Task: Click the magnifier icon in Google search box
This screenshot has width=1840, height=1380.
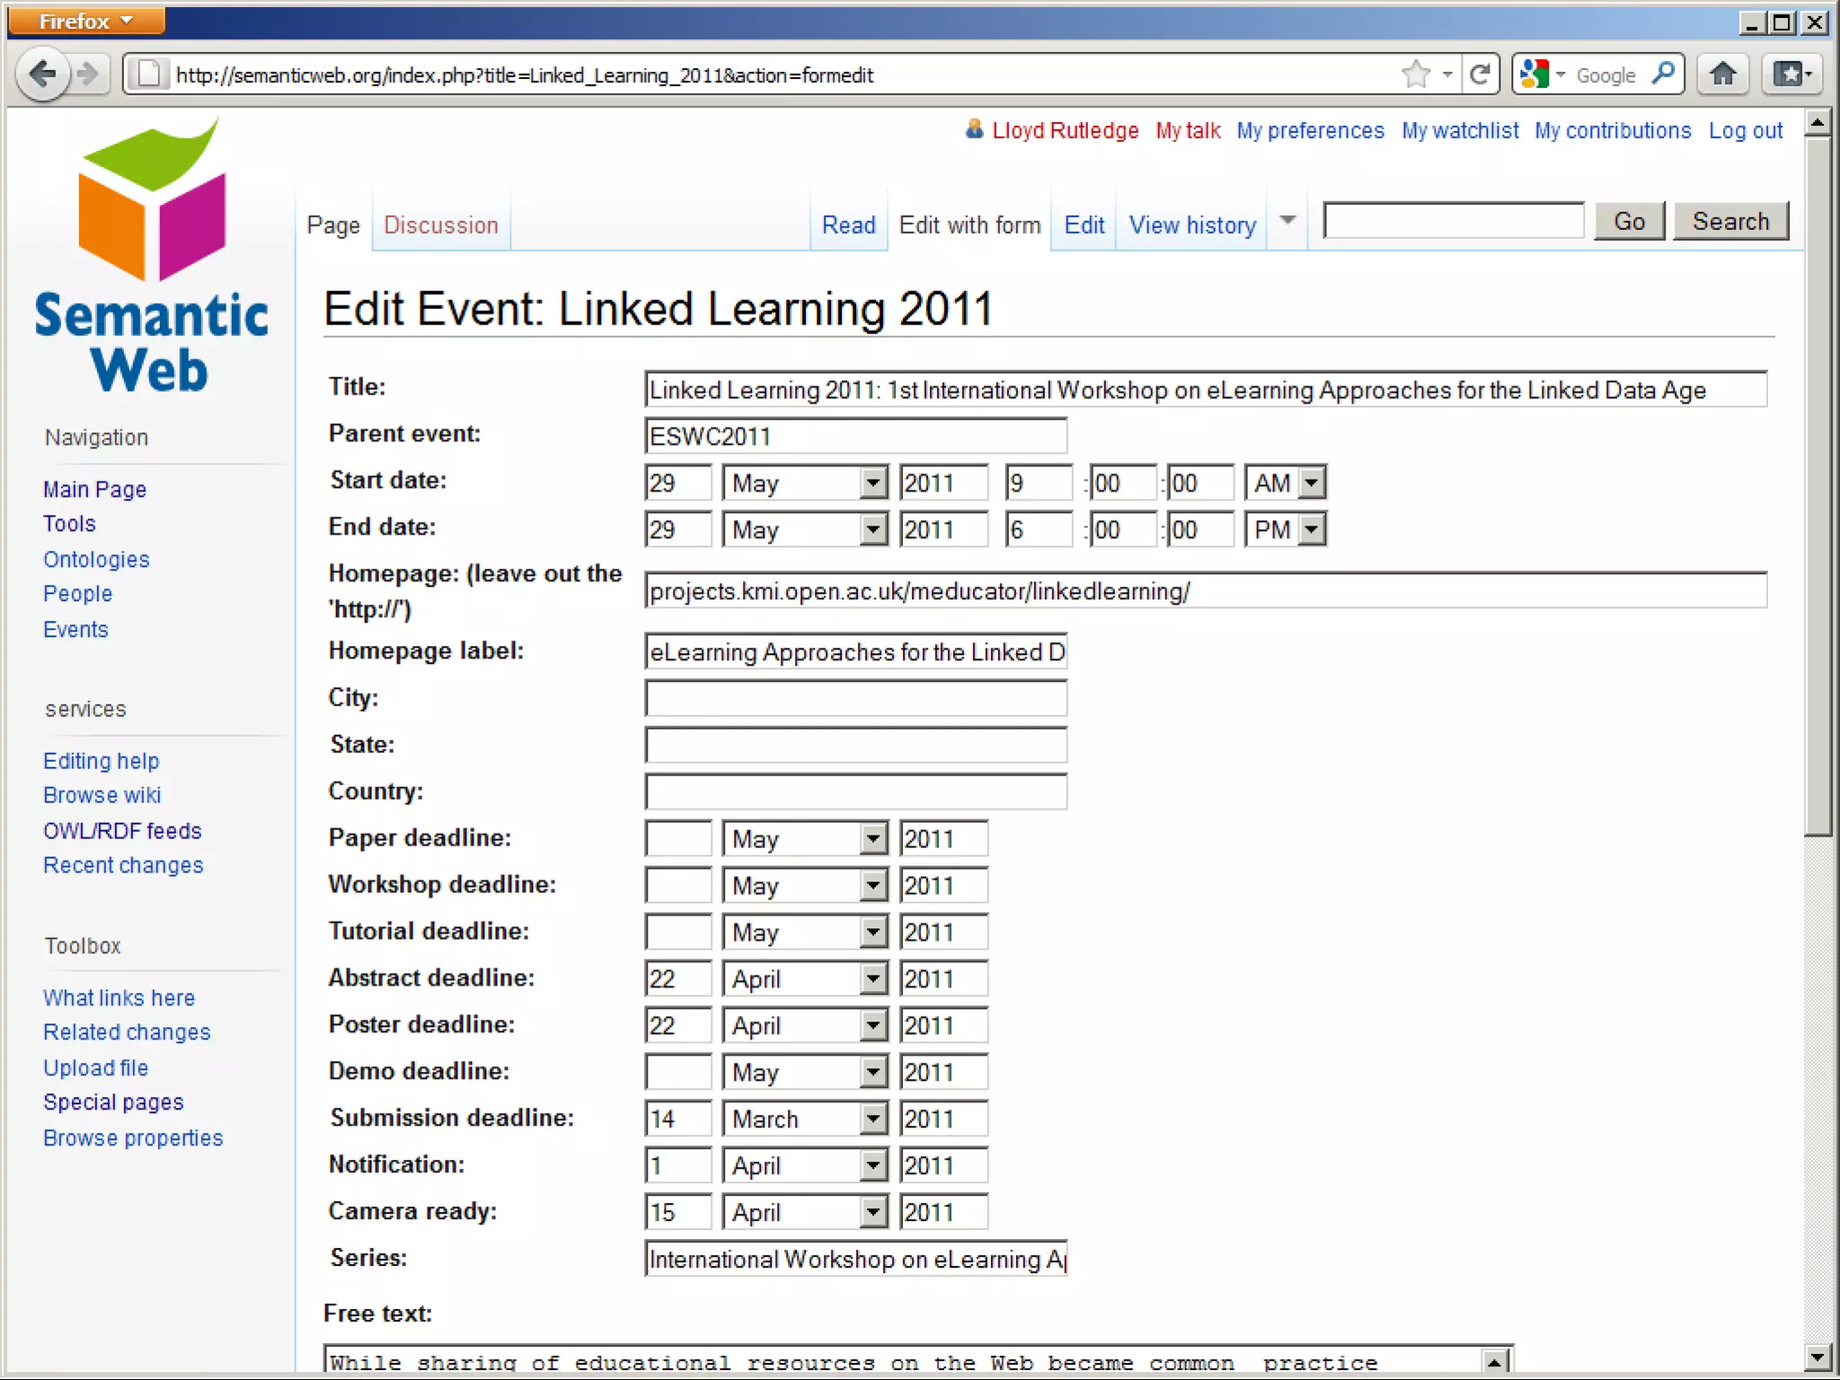Action: [1663, 74]
